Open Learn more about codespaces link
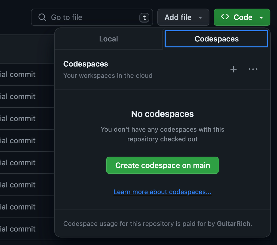The height and width of the screenshot is (245, 277). (x=162, y=192)
